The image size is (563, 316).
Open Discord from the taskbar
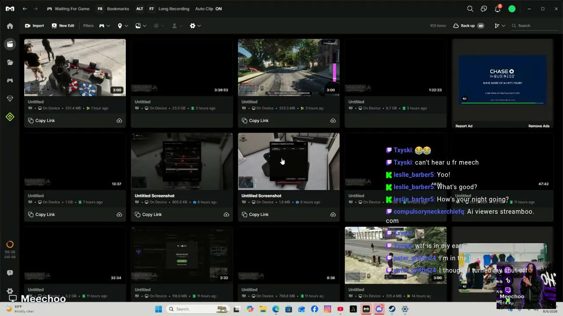pos(379,309)
